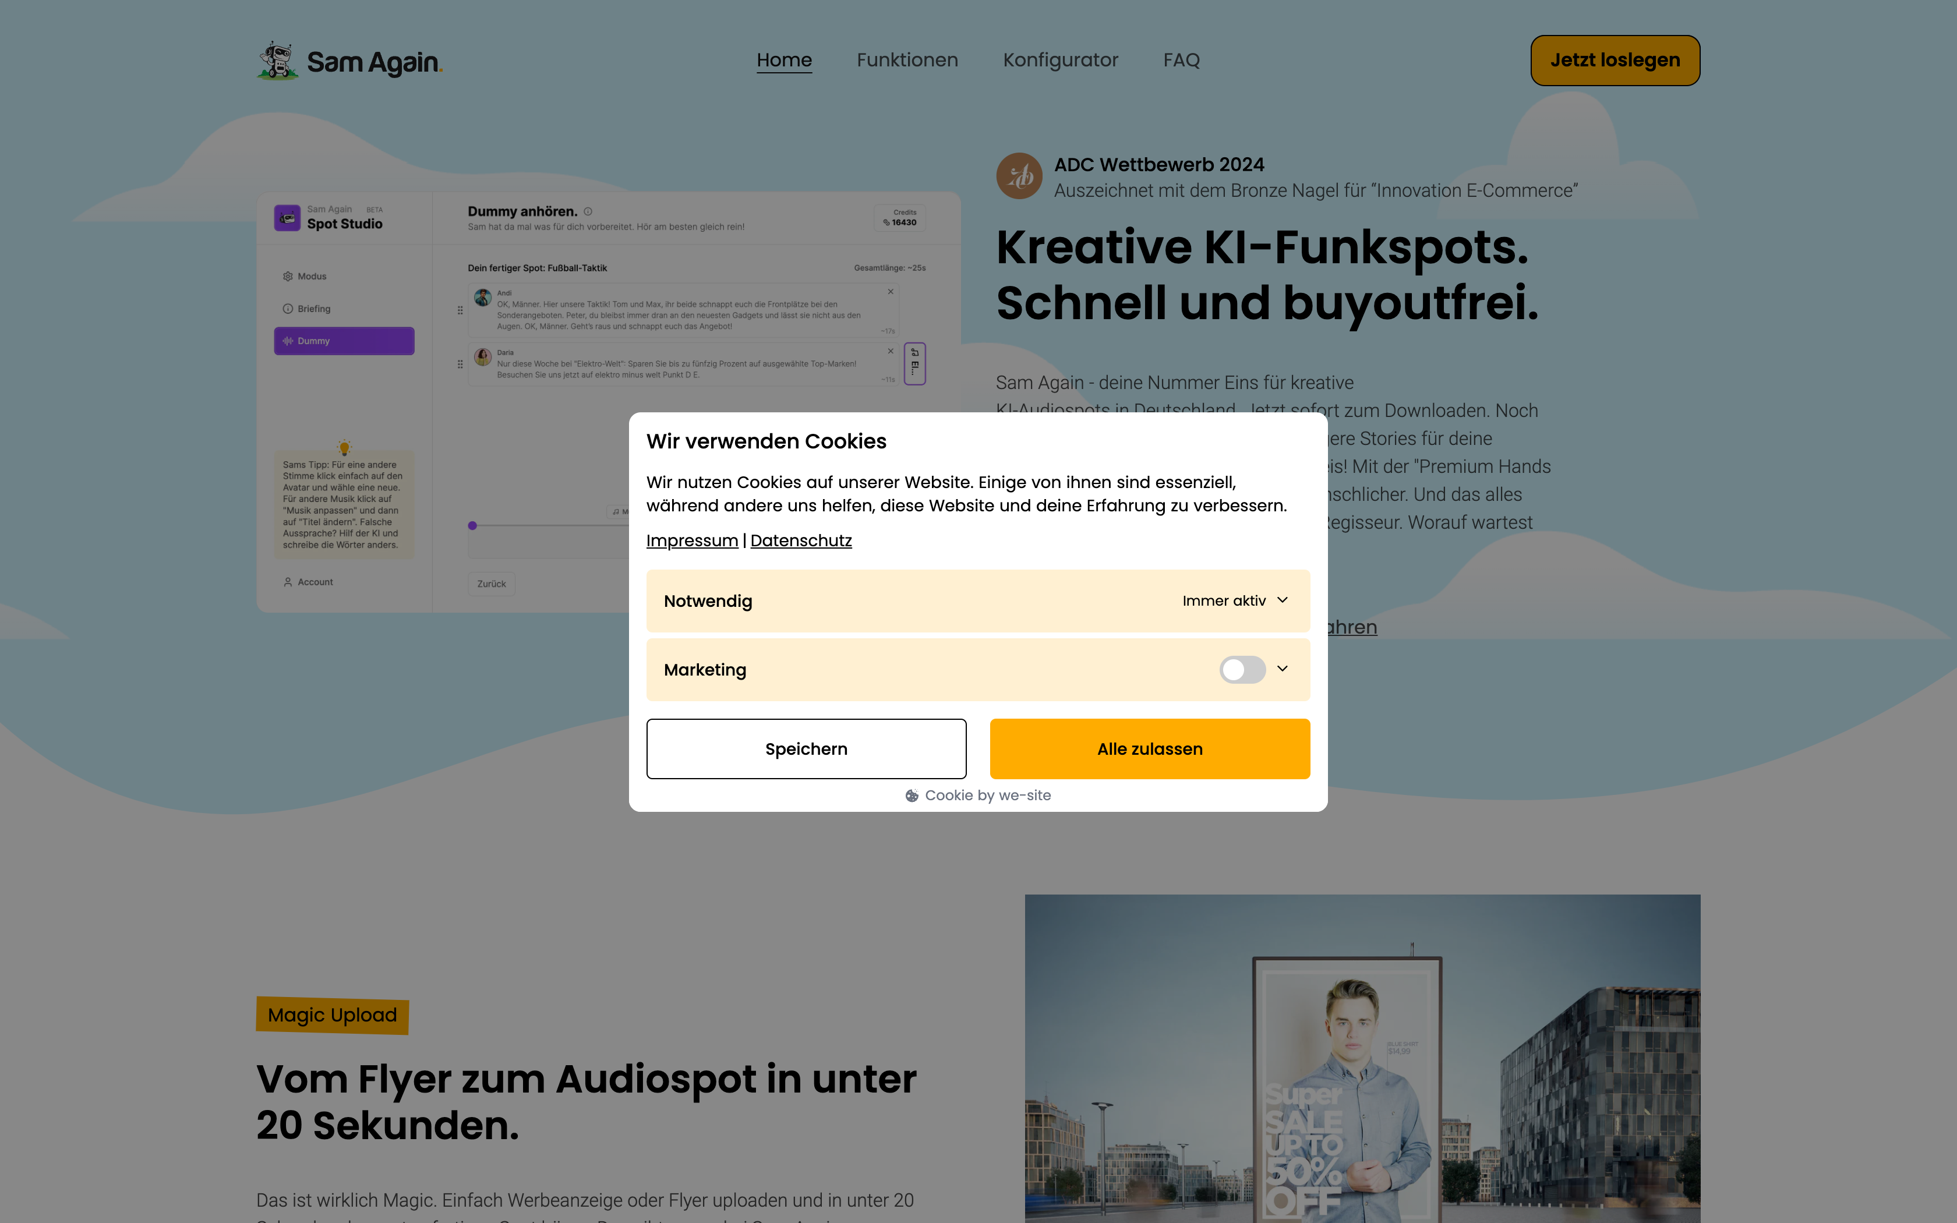Open Account via the person icon
1957x1223 pixels.
pos(315,582)
